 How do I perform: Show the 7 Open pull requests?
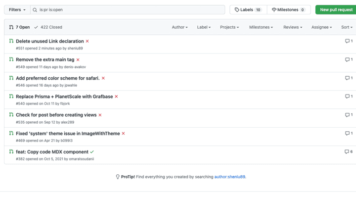[19, 27]
